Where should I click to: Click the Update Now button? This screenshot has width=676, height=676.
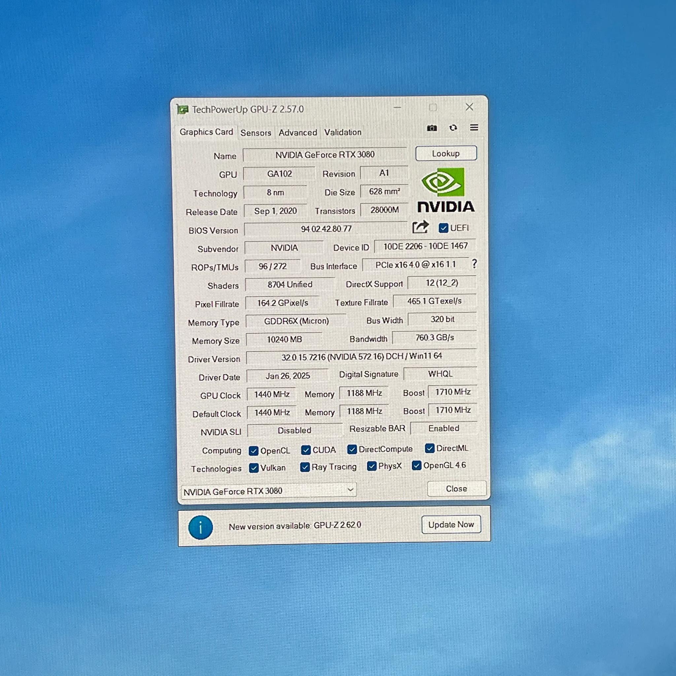tap(451, 524)
